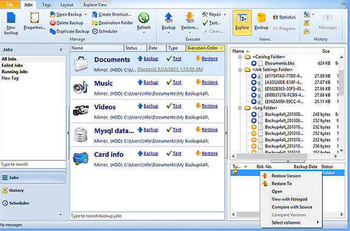350x231 pixels.
Task: Expand navigation pane options arrow
Action: click(61, 215)
